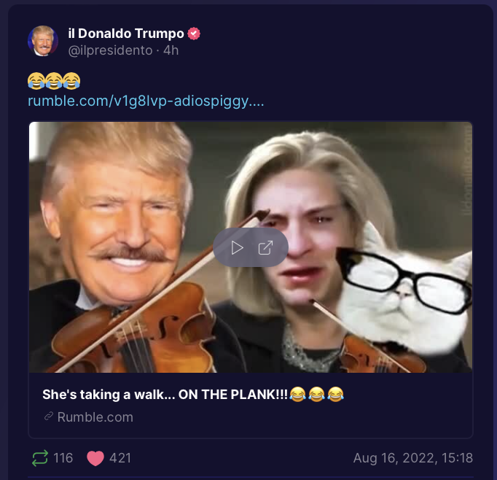497x480 pixels.
Task: Click the il Donaldo Trumpo display name
Action: [126, 34]
